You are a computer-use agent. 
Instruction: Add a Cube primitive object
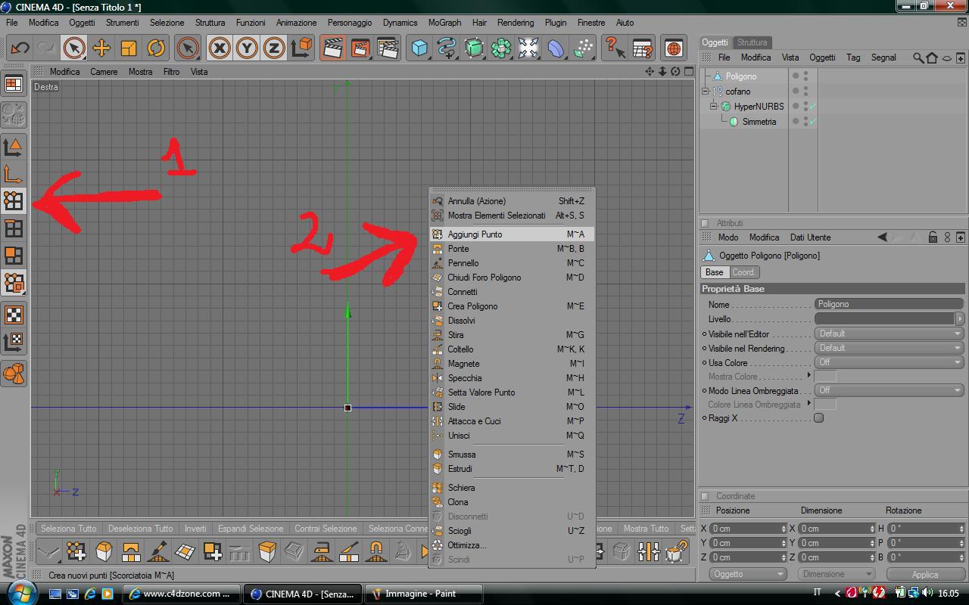(419, 48)
